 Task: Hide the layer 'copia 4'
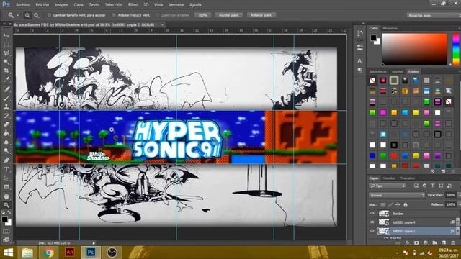[x=372, y=222]
